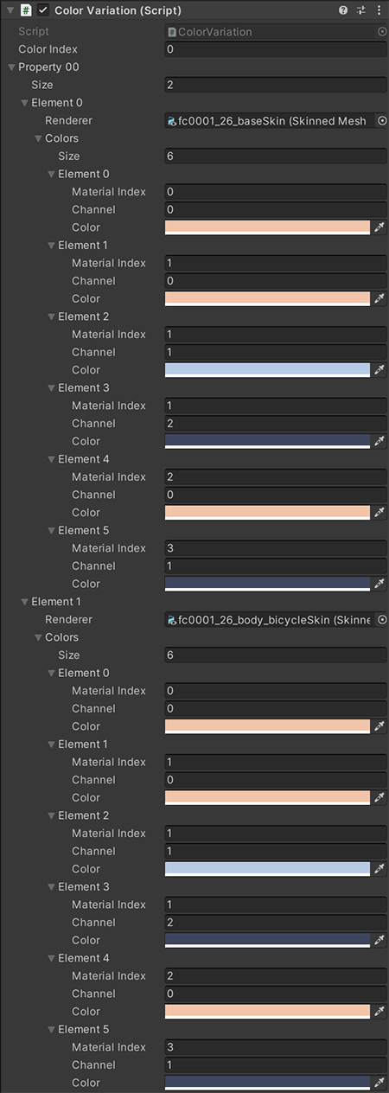Collapse color Element 5 in baseSkin Colors
The width and height of the screenshot is (389, 1093).
coord(51,531)
